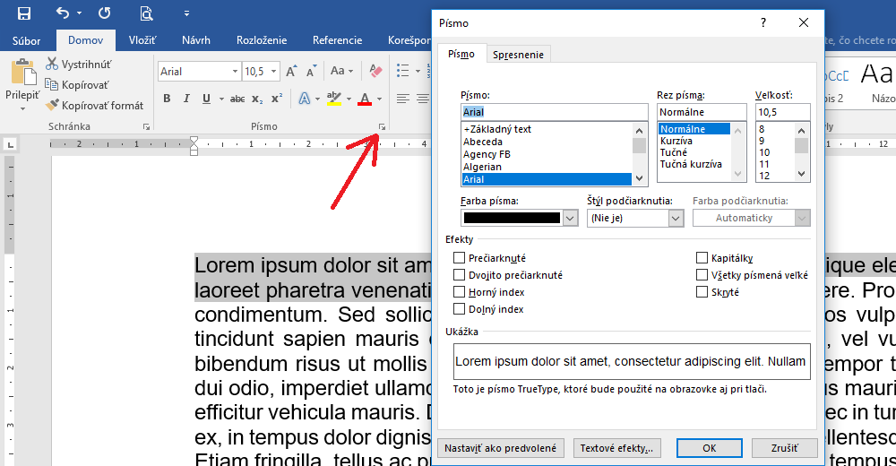
Task: Click the Save icon in quick access toolbar
Action: click(x=24, y=13)
